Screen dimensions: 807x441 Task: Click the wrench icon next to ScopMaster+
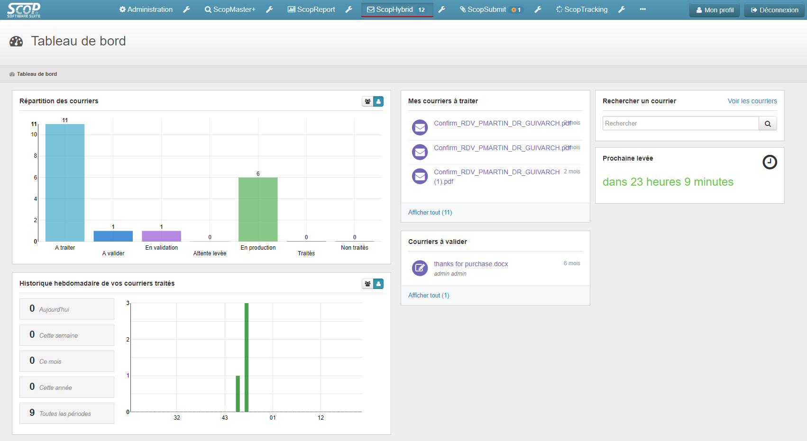click(x=269, y=9)
